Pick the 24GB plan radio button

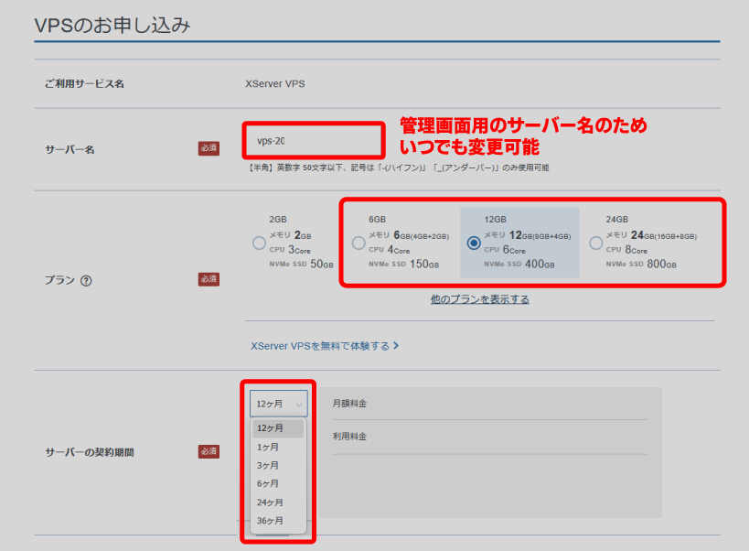click(x=596, y=243)
